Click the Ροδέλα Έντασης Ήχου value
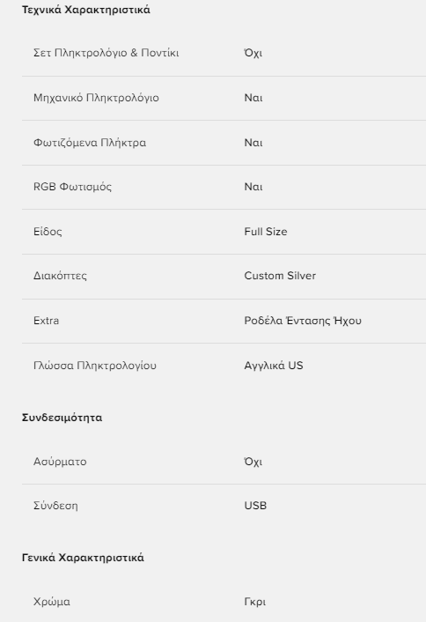This screenshot has height=622, width=426. 303,321
